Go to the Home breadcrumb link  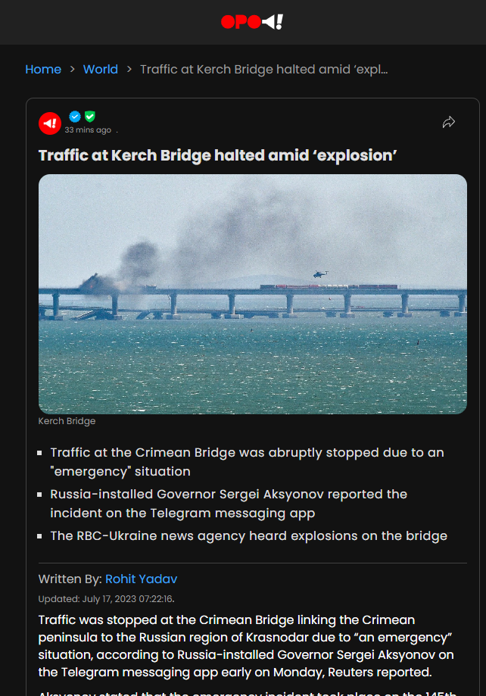pyautogui.click(x=43, y=69)
